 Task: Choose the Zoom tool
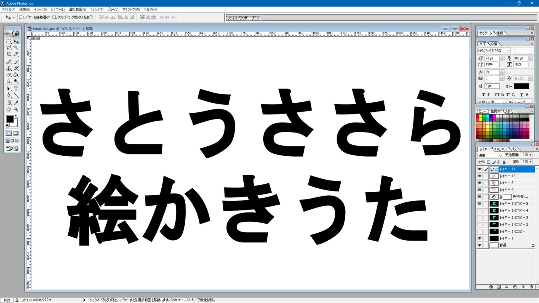click(16, 109)
